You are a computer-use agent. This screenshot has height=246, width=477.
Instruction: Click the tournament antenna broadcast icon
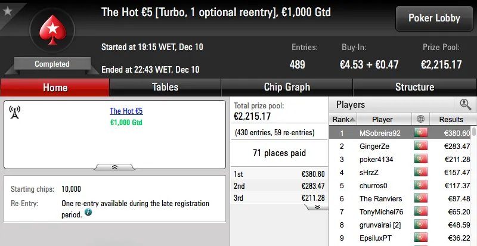click(x=15, y=111)
